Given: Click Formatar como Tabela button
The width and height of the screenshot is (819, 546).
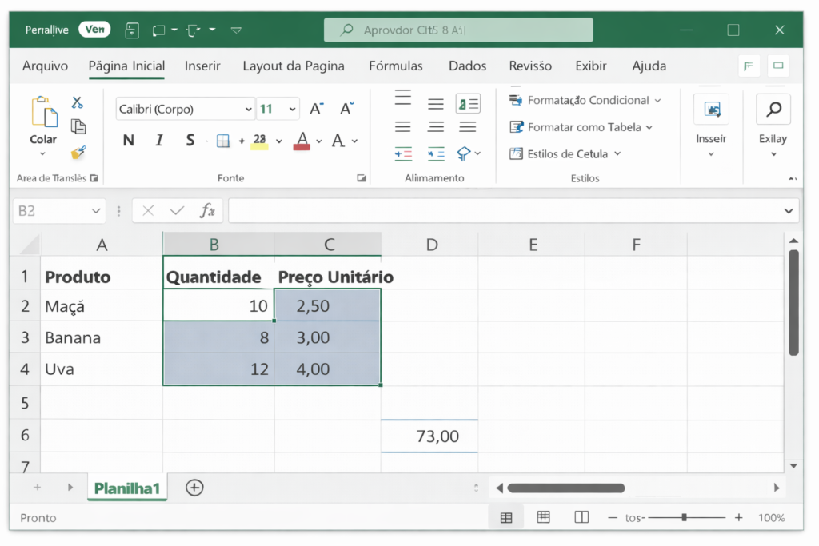Looking at the screenshot, I should pyautogui.click(x=582, y=127).
